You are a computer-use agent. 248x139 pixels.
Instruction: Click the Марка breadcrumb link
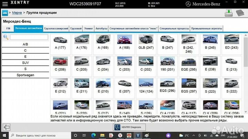[17, 13]
